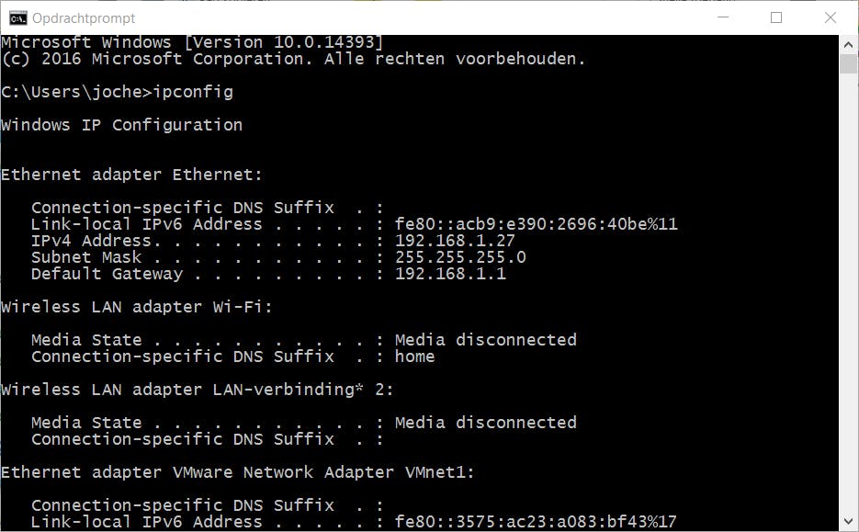Click the Microsoft Windows version line
The image size is (859, 532).
click(192, 42)
